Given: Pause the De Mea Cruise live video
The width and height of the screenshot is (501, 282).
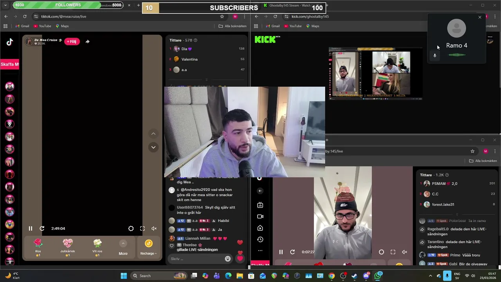Looking at the screenshot, I should 31,228.
